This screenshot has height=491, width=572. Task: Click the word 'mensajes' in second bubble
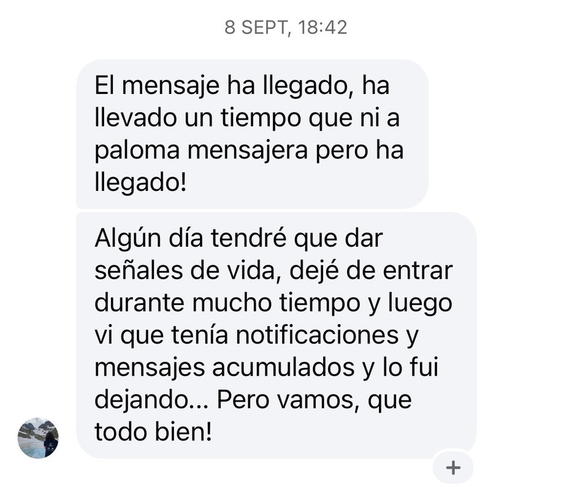click(x=150, y=368)
